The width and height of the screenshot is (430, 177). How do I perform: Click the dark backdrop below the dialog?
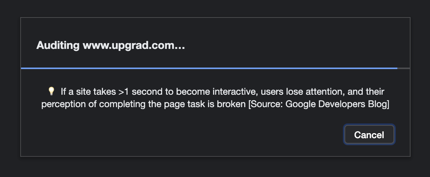click(x=215, y=167)
